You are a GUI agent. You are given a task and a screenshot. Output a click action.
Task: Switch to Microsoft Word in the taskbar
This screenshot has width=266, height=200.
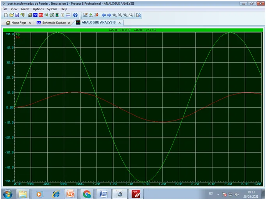coord(104,194)
